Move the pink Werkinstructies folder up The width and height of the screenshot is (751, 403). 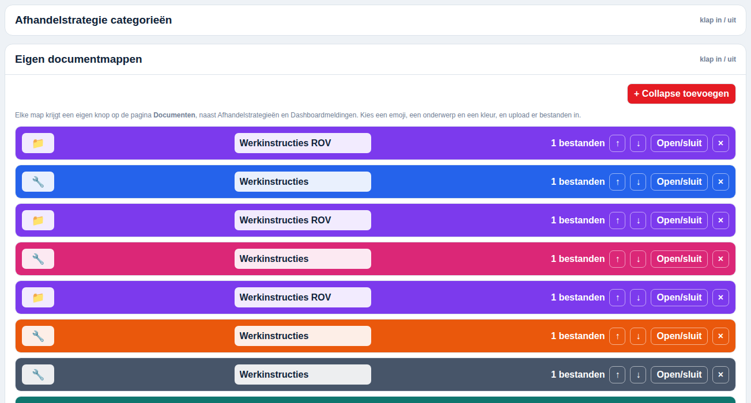tap(617, 259)
